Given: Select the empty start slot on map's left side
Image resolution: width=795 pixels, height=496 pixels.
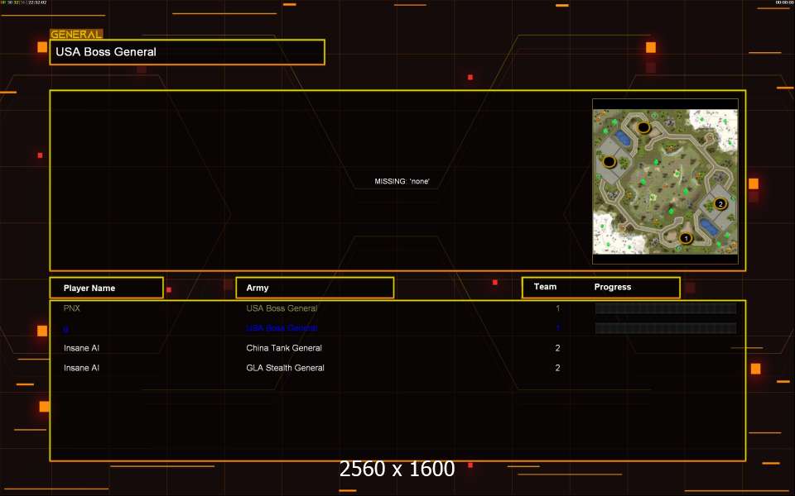Looking at the screenshot, I should 609,162.
